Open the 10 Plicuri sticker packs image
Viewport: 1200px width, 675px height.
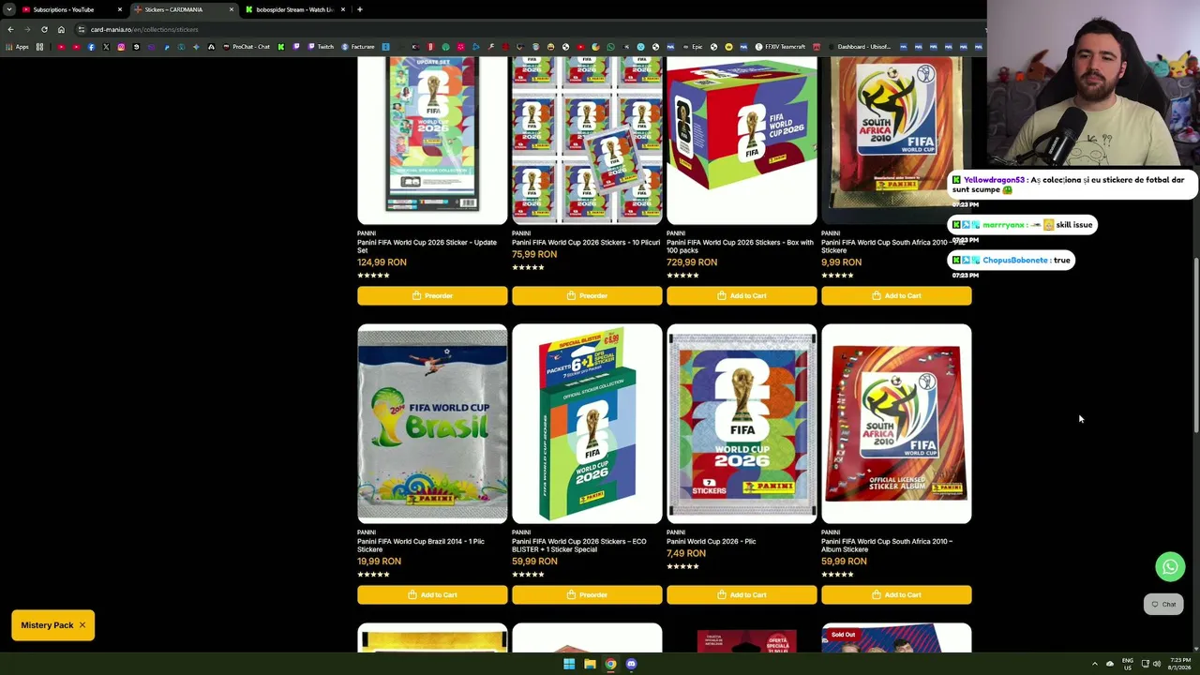(x=587, y=140)
